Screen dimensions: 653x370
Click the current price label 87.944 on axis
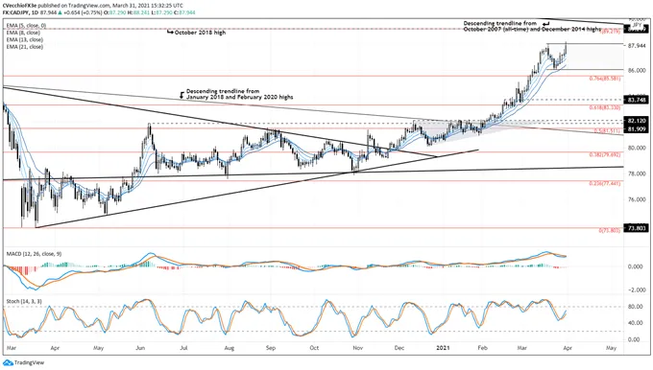coord(636,46)
